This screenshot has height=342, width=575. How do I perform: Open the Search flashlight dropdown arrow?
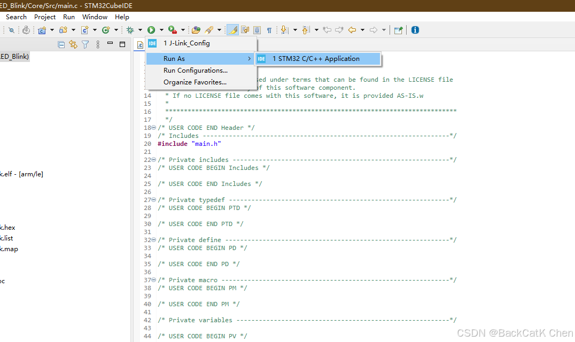(219, 30)
